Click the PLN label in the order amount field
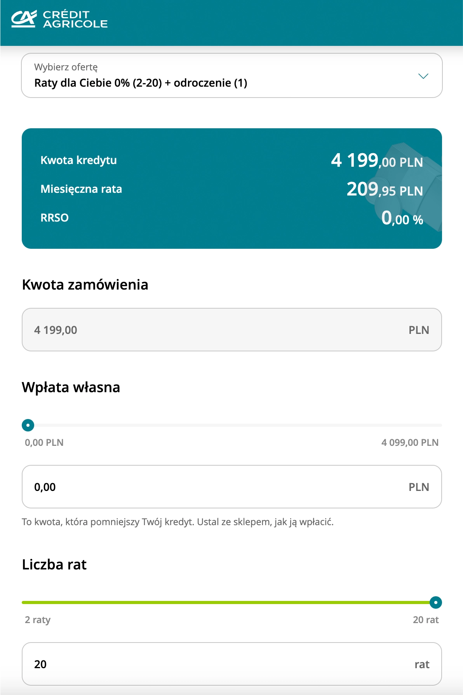 click(x=419, y=330)
